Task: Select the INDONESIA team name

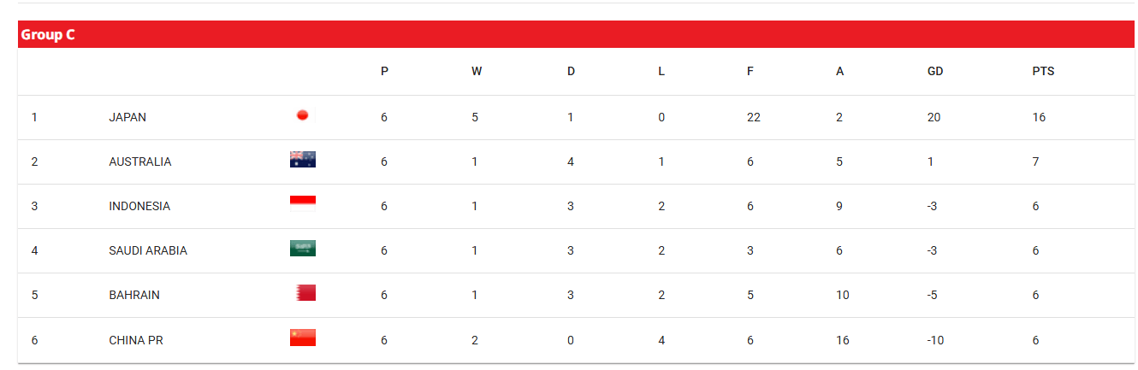Action: (139, 207)
